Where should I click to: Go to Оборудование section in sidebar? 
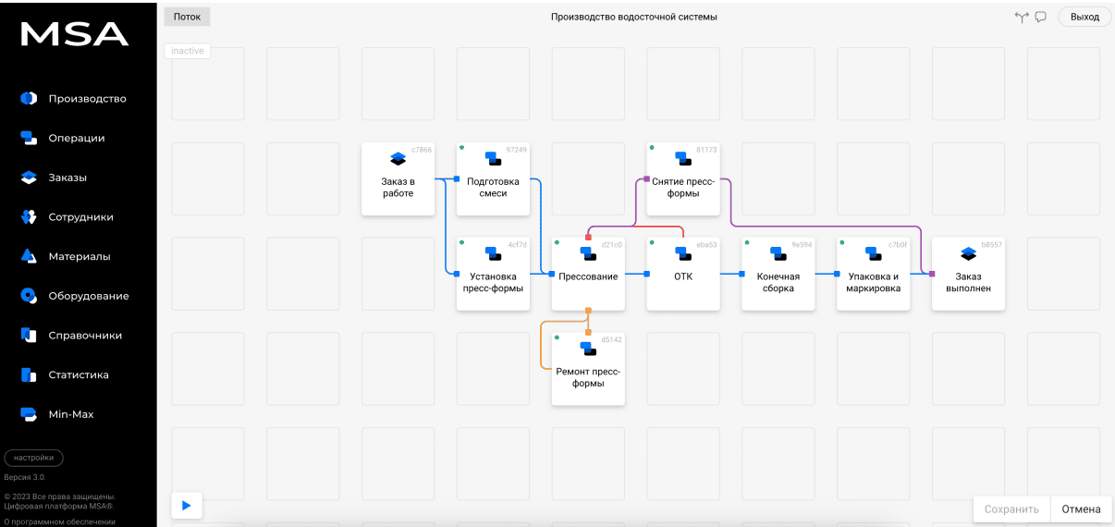point(89,296)
